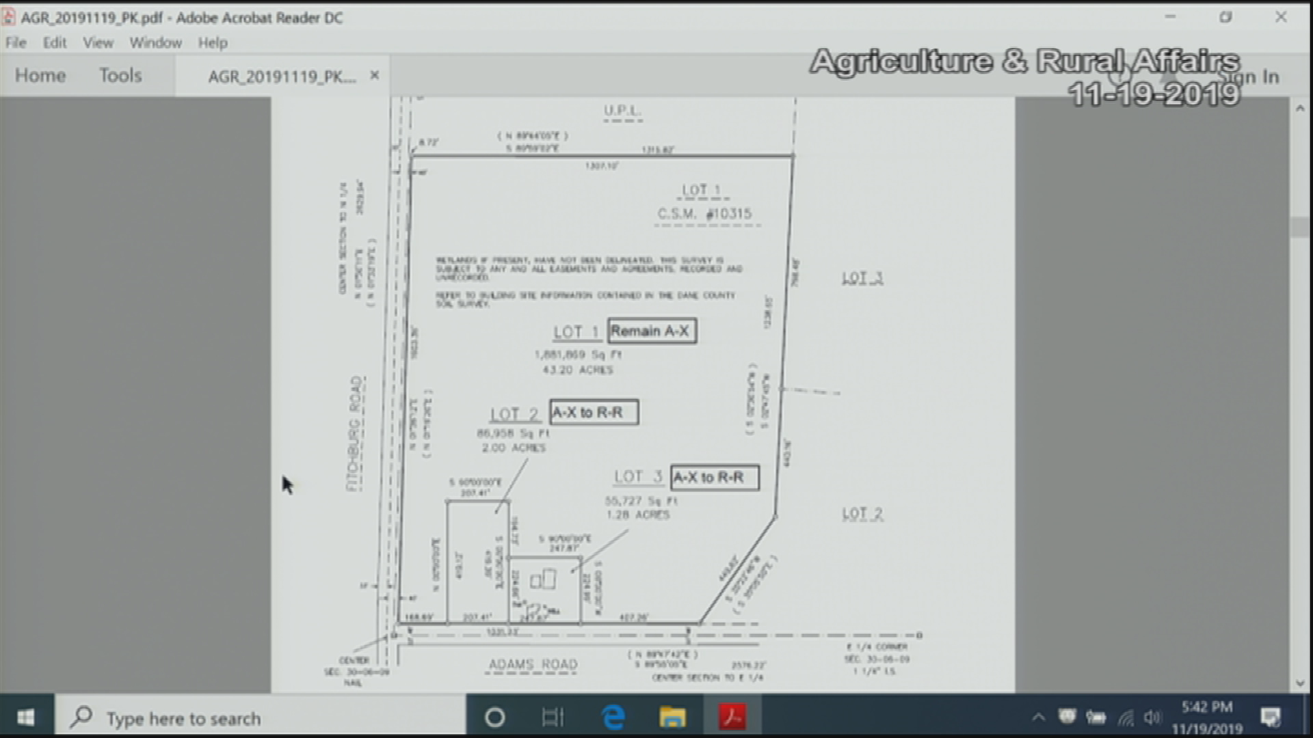Open the Windows Start menu

[26, 717]
